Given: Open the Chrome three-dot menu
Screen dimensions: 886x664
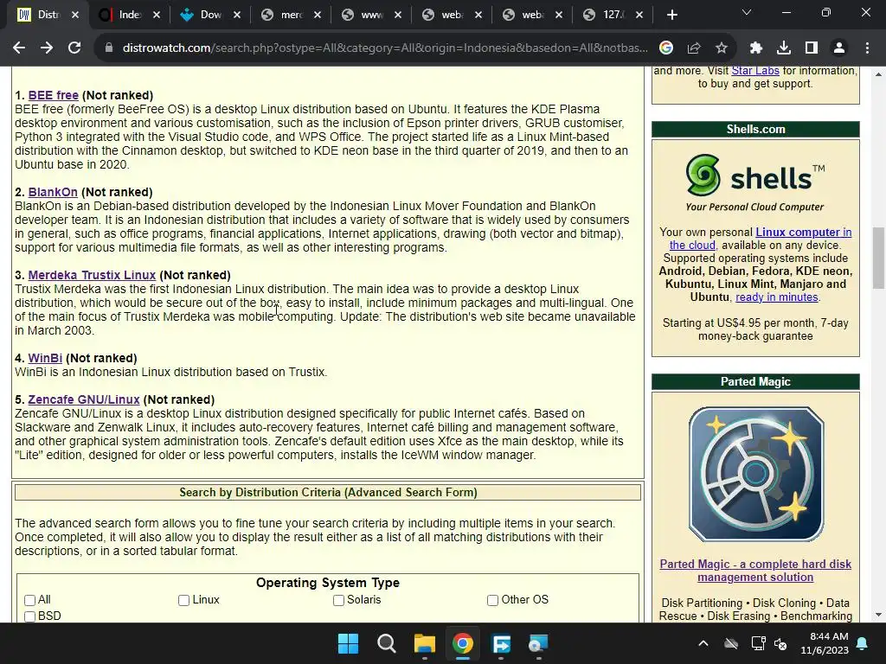Looking at the screenshot, I should 867,48.
